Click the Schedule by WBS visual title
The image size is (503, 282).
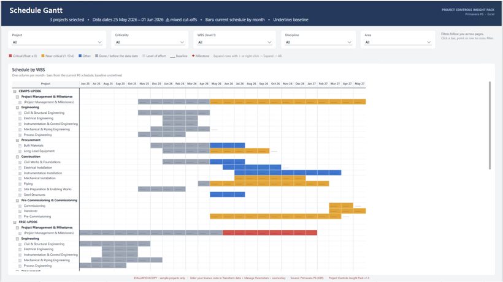click(29, 70)
